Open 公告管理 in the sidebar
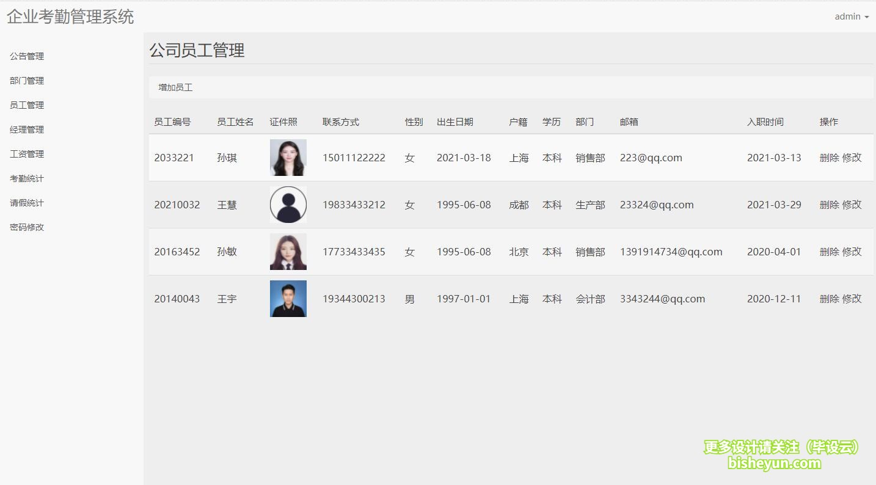Viewport: 876px width, 485px height. click(x=26, y=56)
